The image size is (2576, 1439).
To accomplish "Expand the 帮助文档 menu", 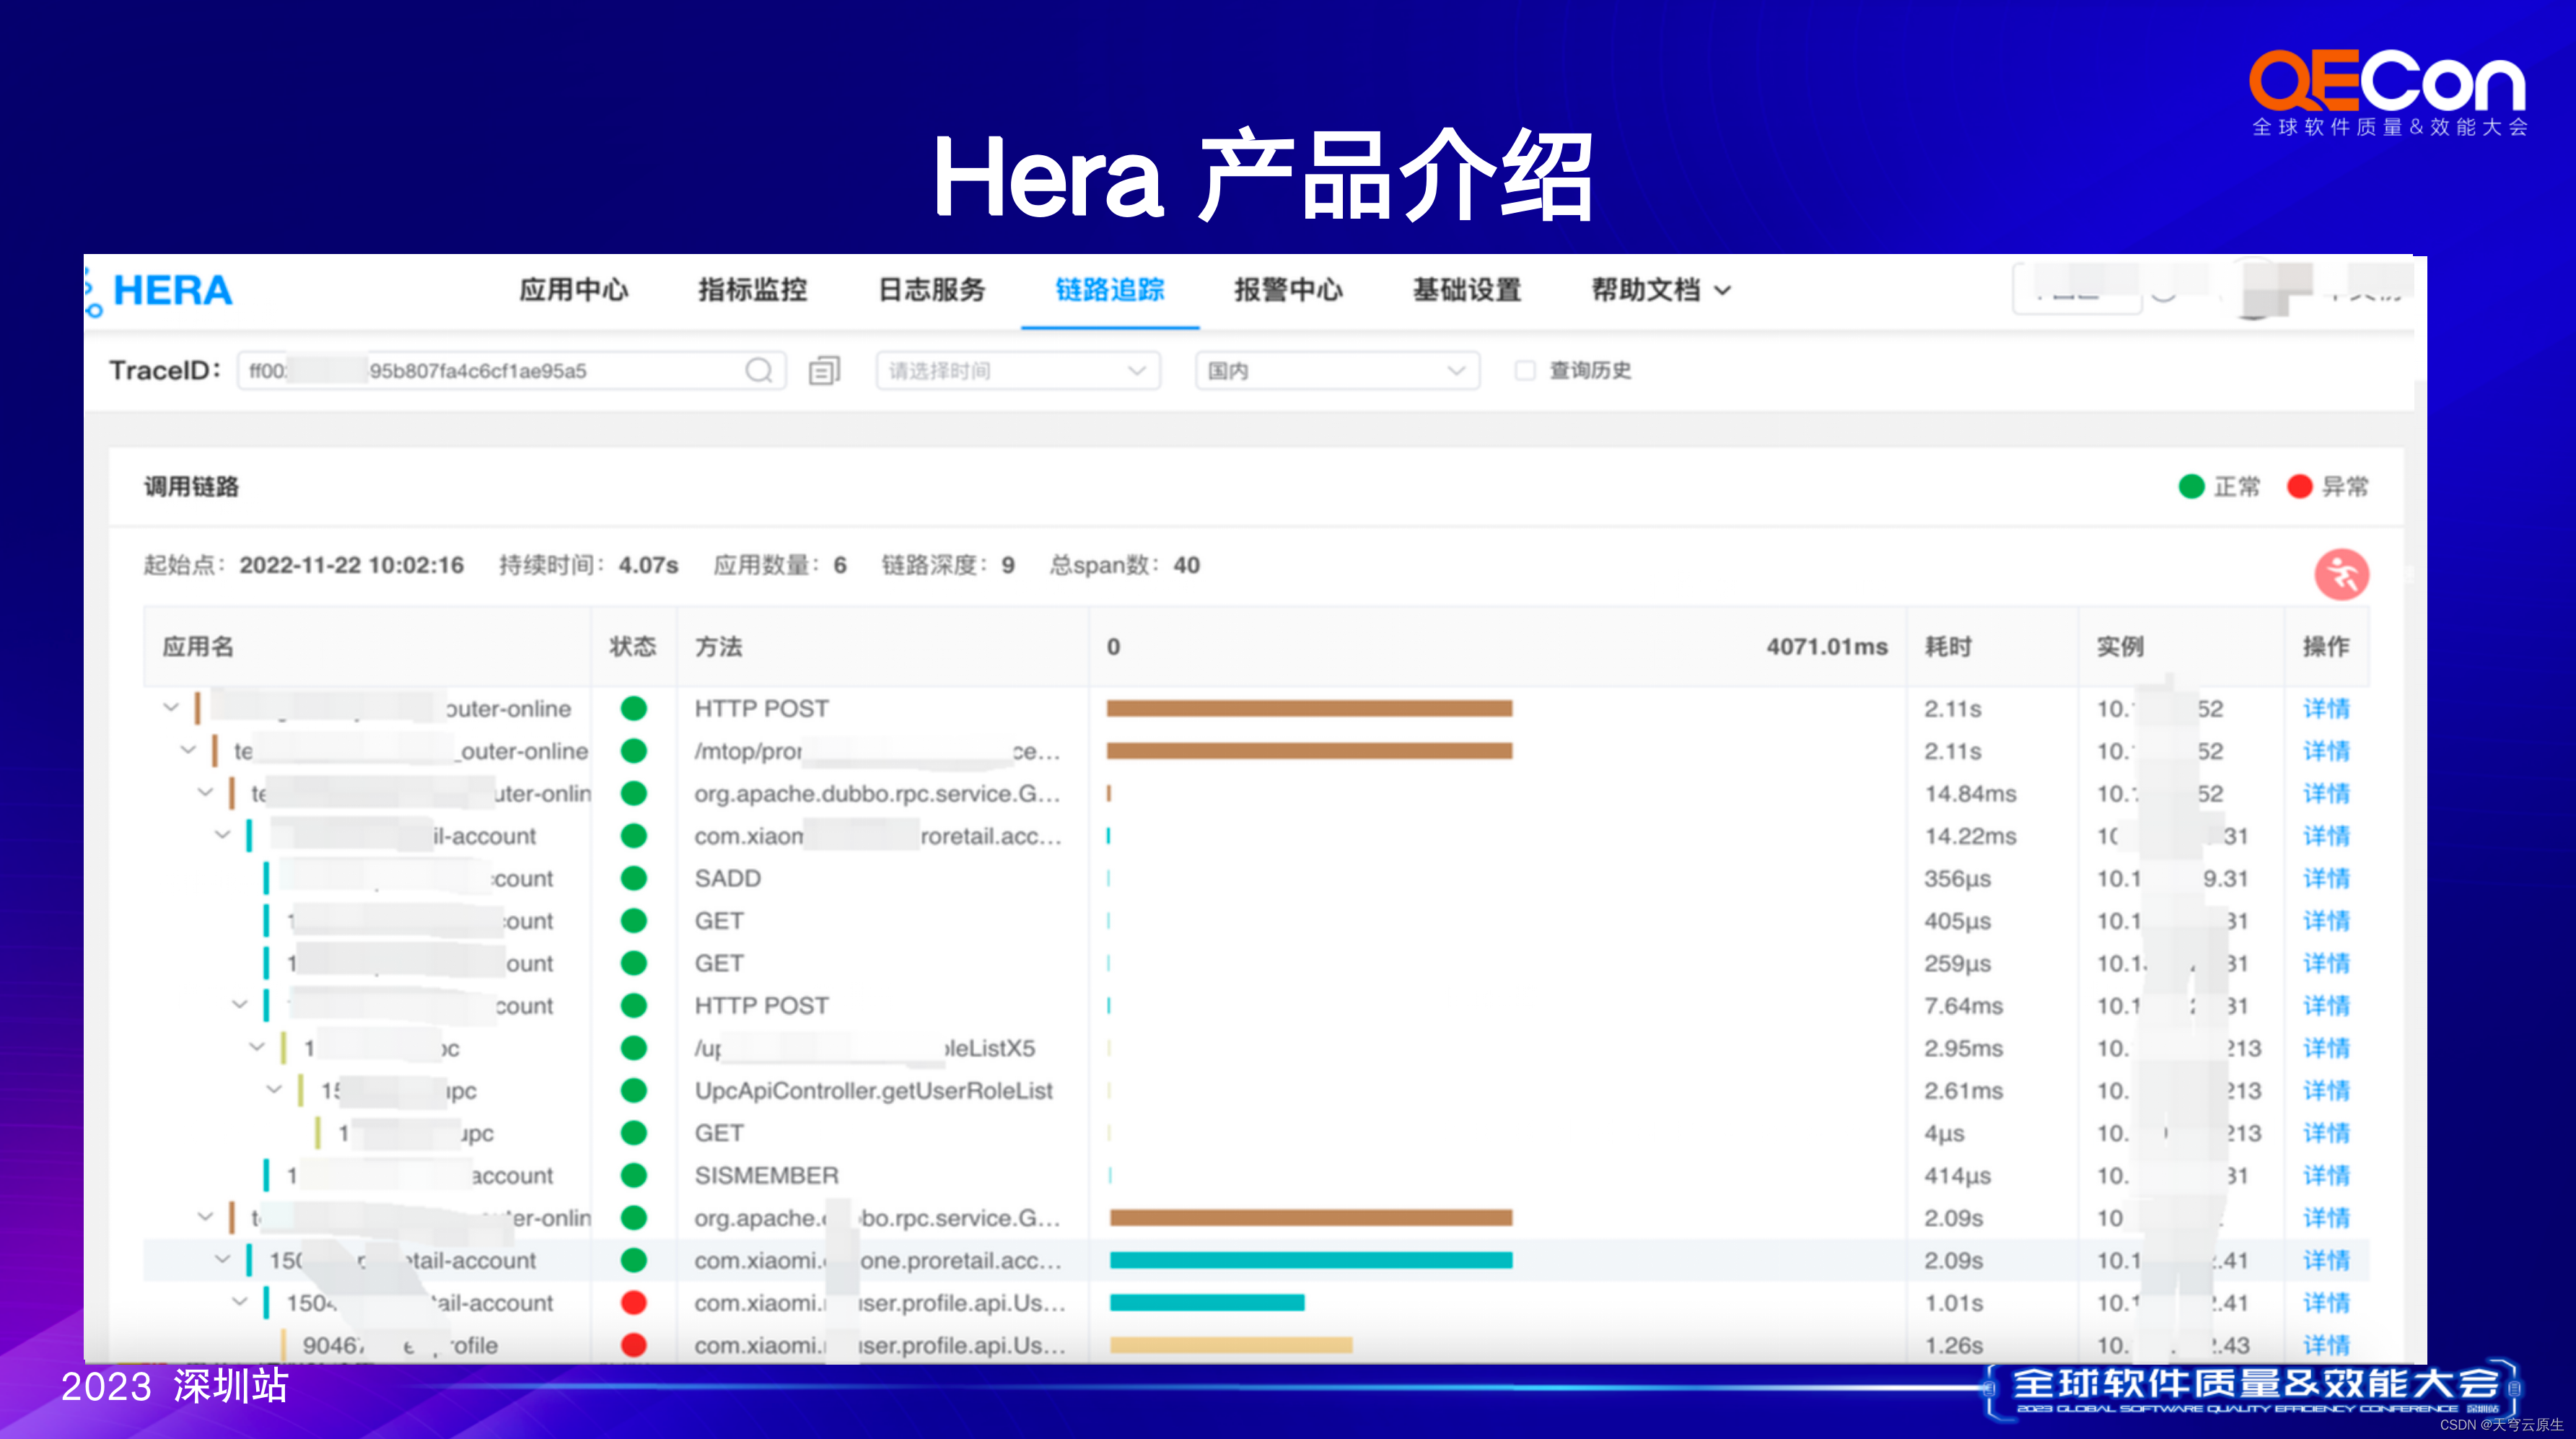I will (x=1660, y=290).
